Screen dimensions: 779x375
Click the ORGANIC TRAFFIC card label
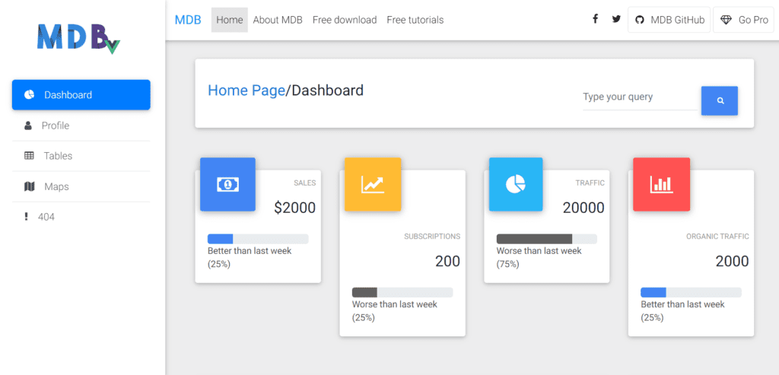click(718, 237)
